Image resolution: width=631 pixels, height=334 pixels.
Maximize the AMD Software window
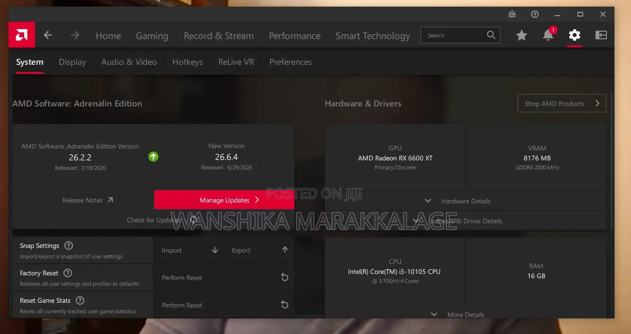pos(580,14)
